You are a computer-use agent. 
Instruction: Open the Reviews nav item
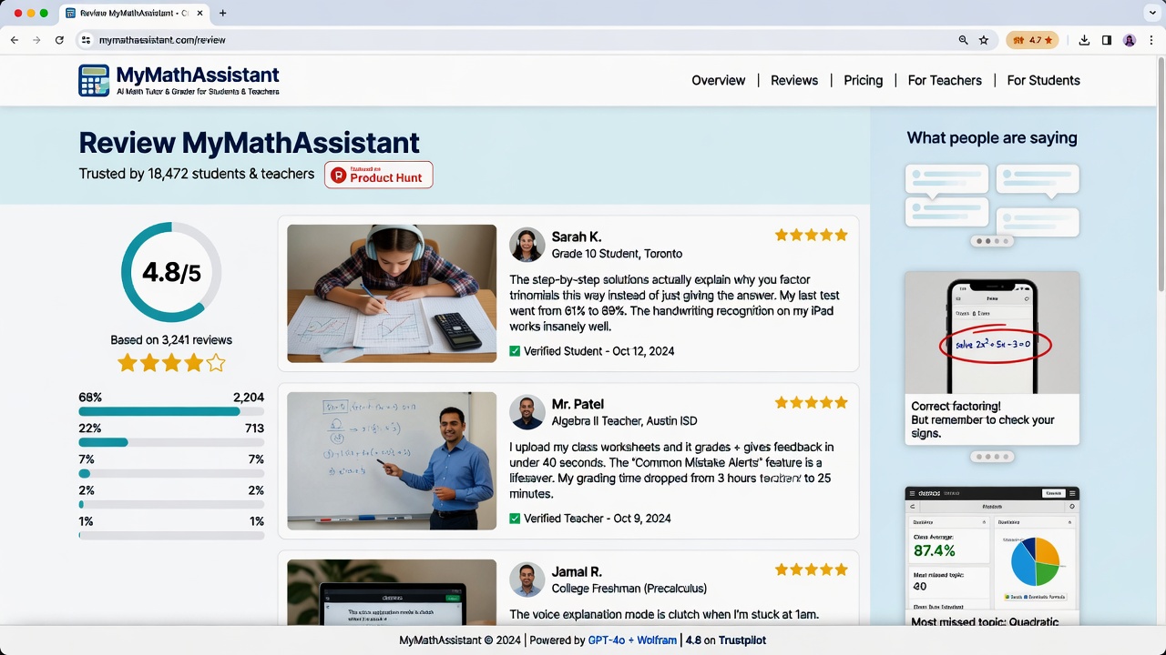[x=794, y=80]
